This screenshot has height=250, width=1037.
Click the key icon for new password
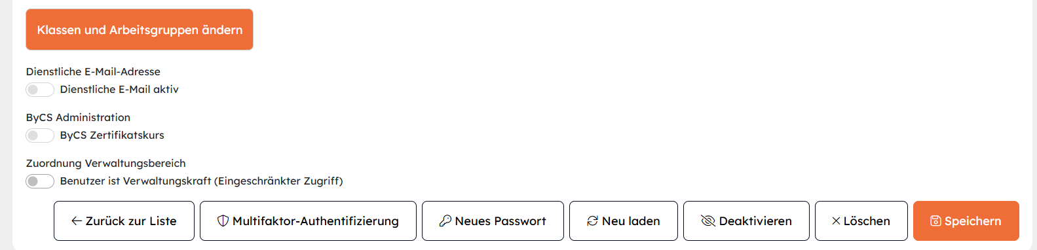(445, 221)
